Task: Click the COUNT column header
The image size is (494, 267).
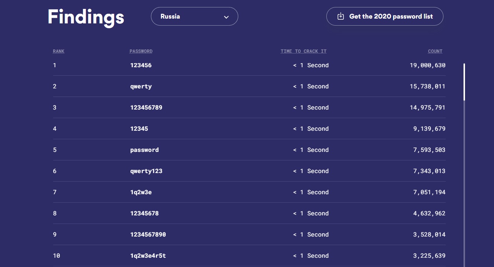Action: point(435,51)
